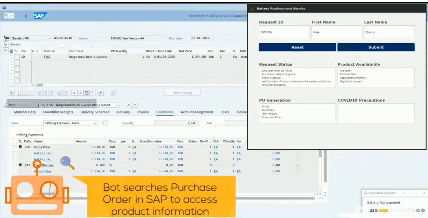Open the item table column settings icon
Viewport: 428px width, 218px height.
click(x=11, y=51)
